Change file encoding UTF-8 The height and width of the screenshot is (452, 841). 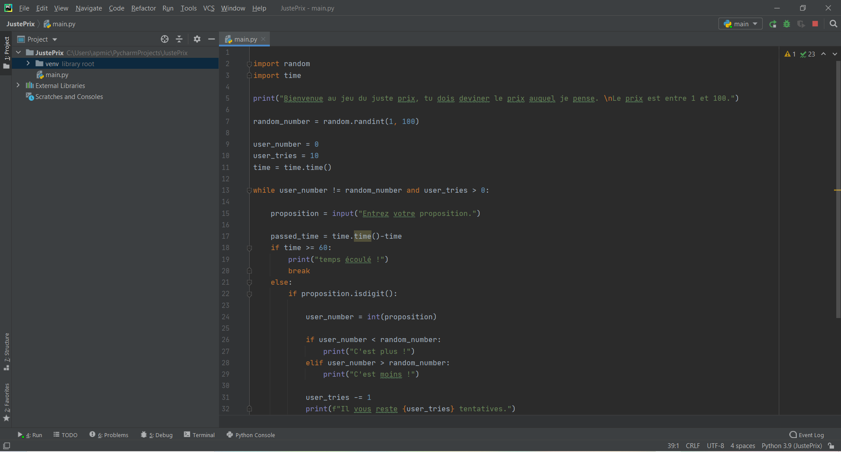point(715,446)
